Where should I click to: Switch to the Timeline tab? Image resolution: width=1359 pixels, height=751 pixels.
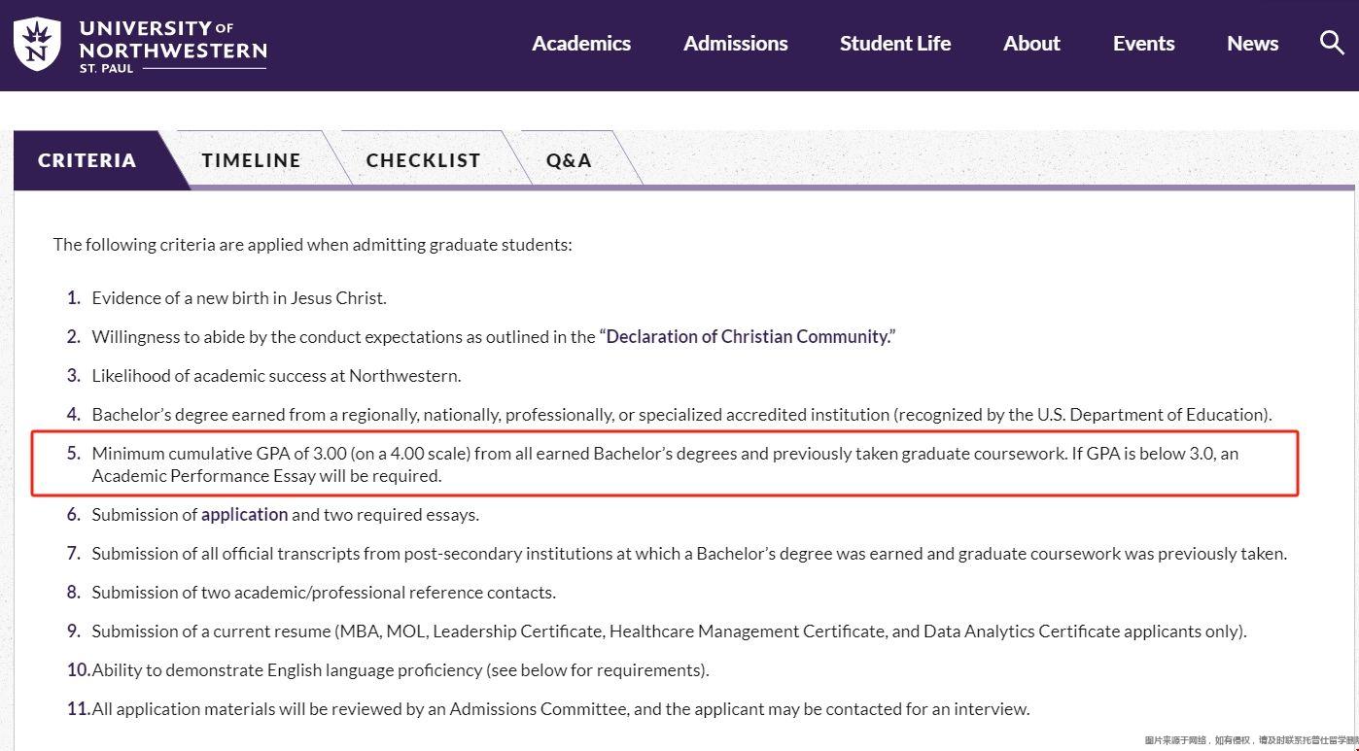pos(251,160)
